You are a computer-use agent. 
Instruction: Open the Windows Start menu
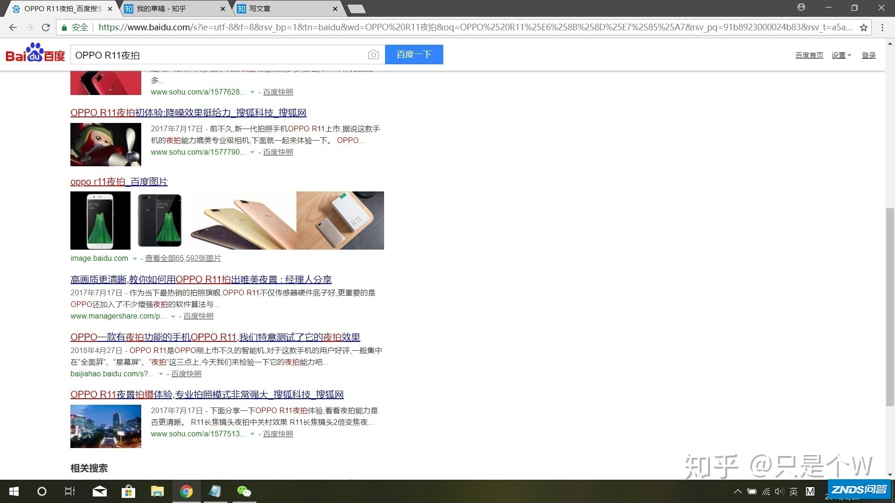14,491
